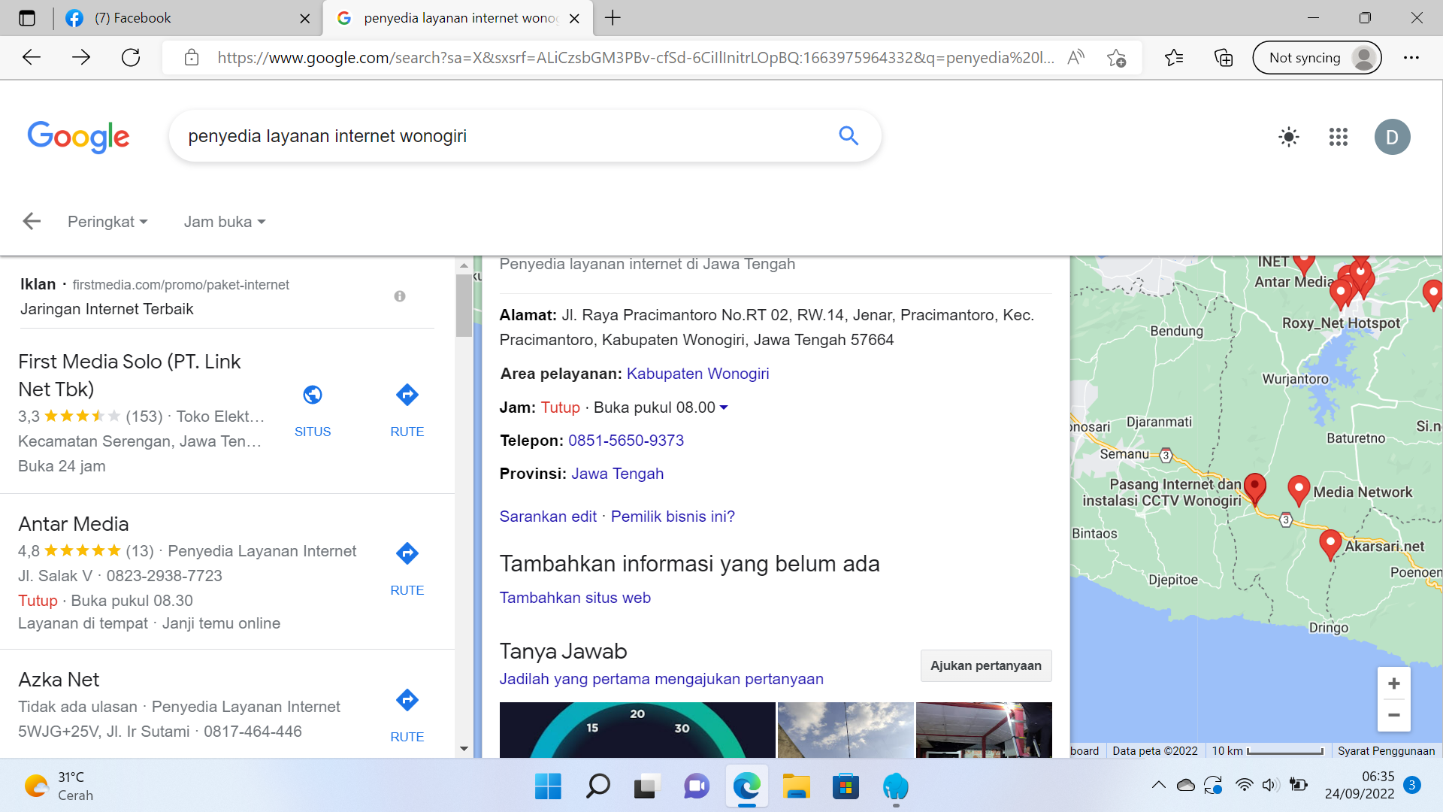Expand the Jam buka filter dropdown
This screenshot has width=1443, height=812.
[225, 222]
